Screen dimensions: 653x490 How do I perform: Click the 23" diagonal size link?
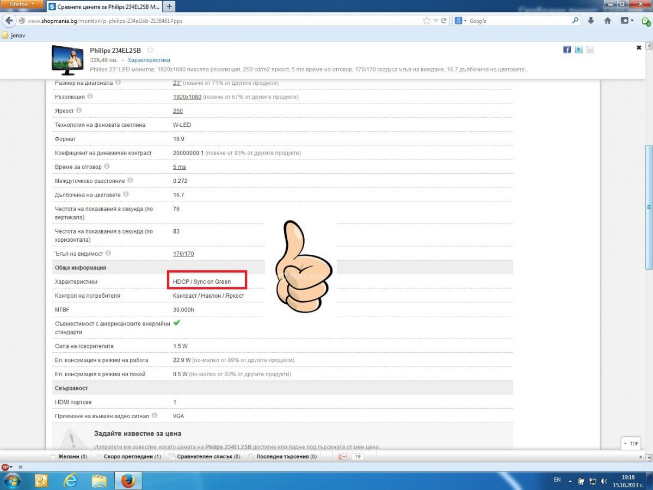coord(177,83)
